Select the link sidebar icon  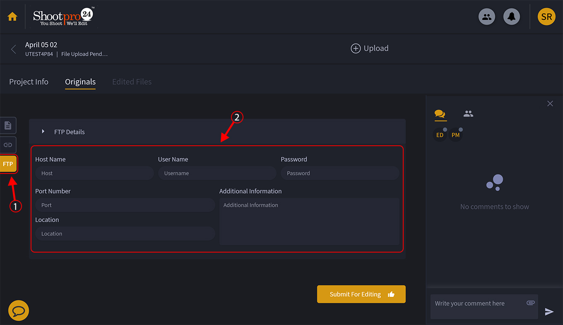pos(8,145)
